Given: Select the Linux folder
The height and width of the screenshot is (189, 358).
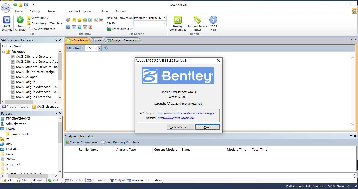Looking at the screenshot, I should (10, 154).
